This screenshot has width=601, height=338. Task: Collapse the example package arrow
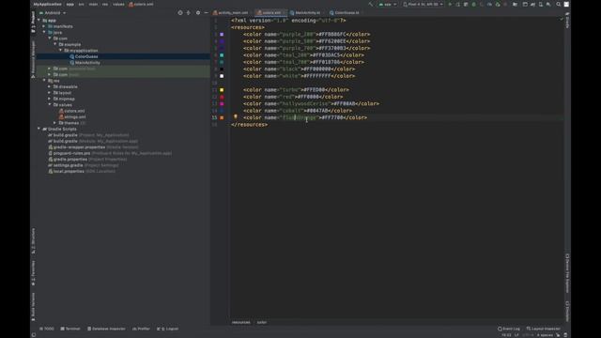point(55,44)
